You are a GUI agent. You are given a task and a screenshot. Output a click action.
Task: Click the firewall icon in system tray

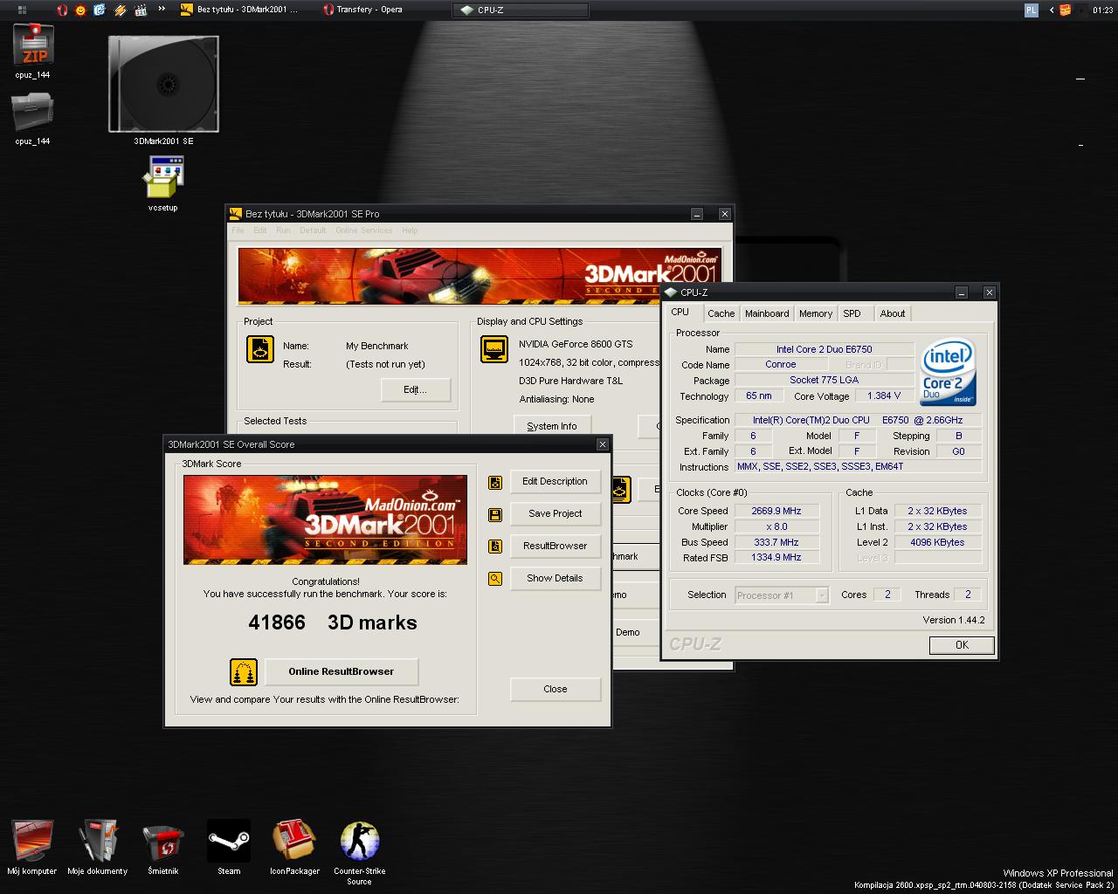(1066, 10)
